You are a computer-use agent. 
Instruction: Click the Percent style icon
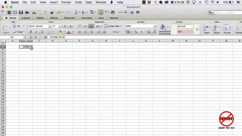click(136, 32)
